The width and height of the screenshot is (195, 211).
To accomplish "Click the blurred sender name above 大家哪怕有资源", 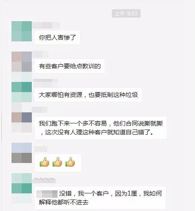I will tap(46, 83).
